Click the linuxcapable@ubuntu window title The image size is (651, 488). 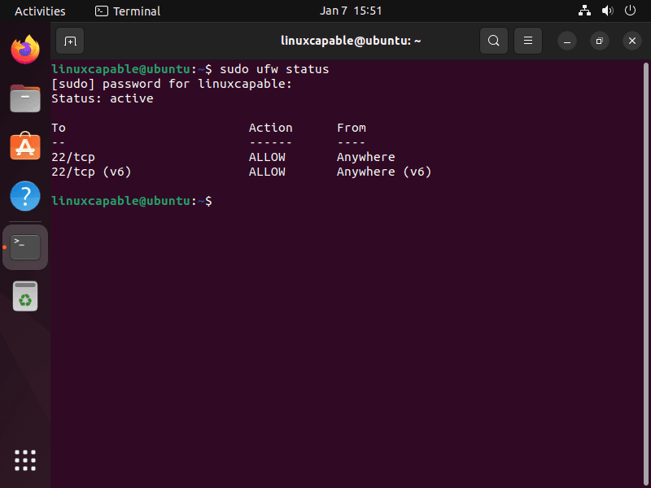[x=351, y=41]
